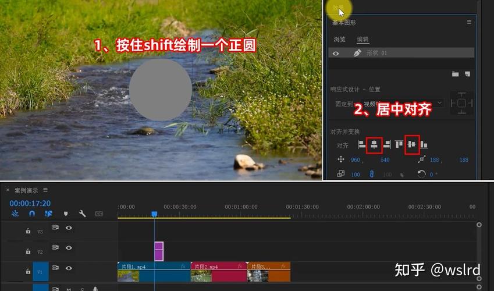The height and width of the screenshot is (291, 494).
Task: Select the gray circle in program monitor
Action: click(x=161, y=90)
